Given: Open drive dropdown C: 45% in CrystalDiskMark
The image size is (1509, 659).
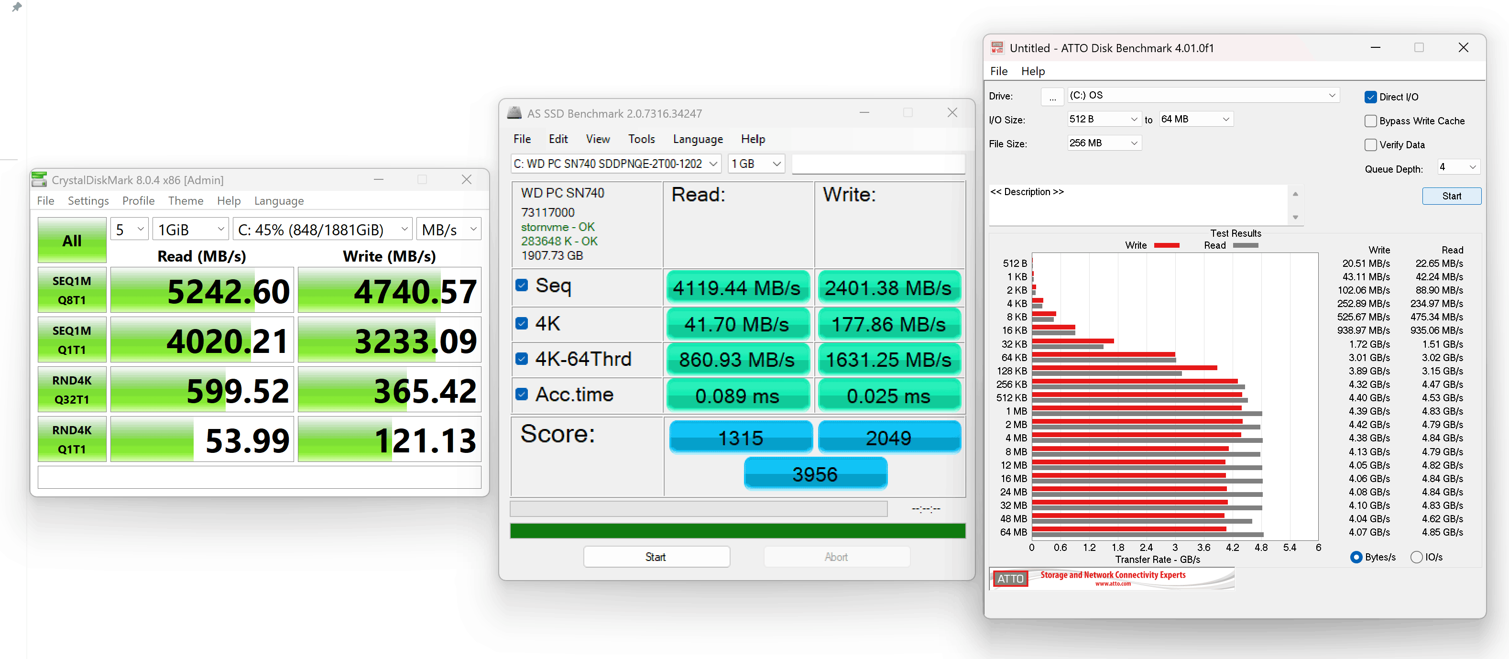Looking at the screenshot, I should click(x=323, y=229).
